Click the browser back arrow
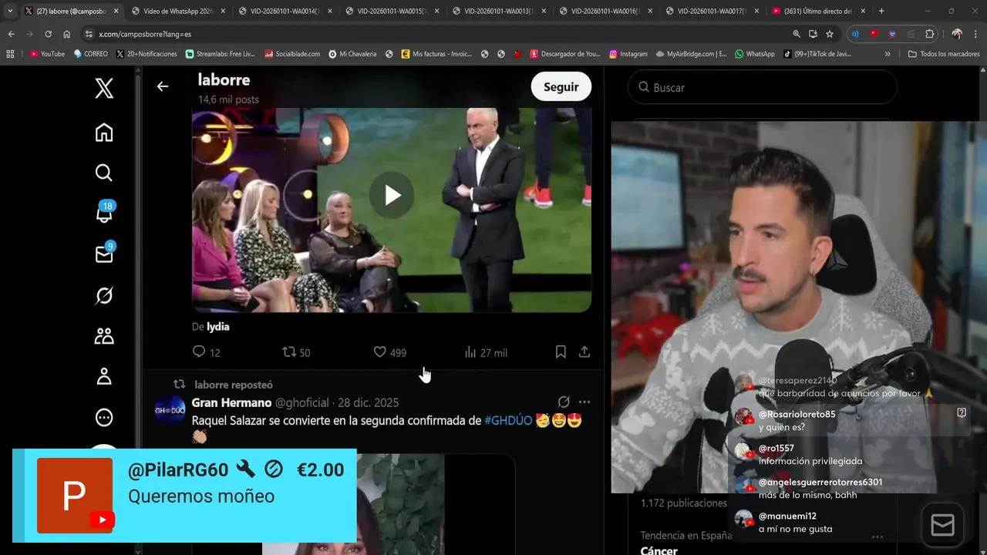 click(11, 34)
